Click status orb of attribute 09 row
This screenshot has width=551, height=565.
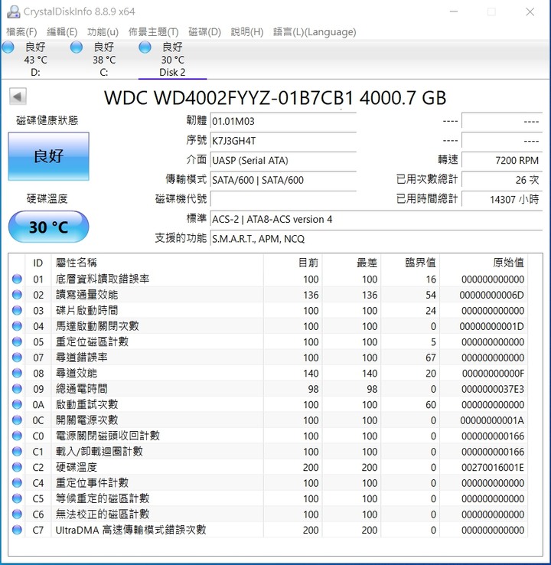17,389
